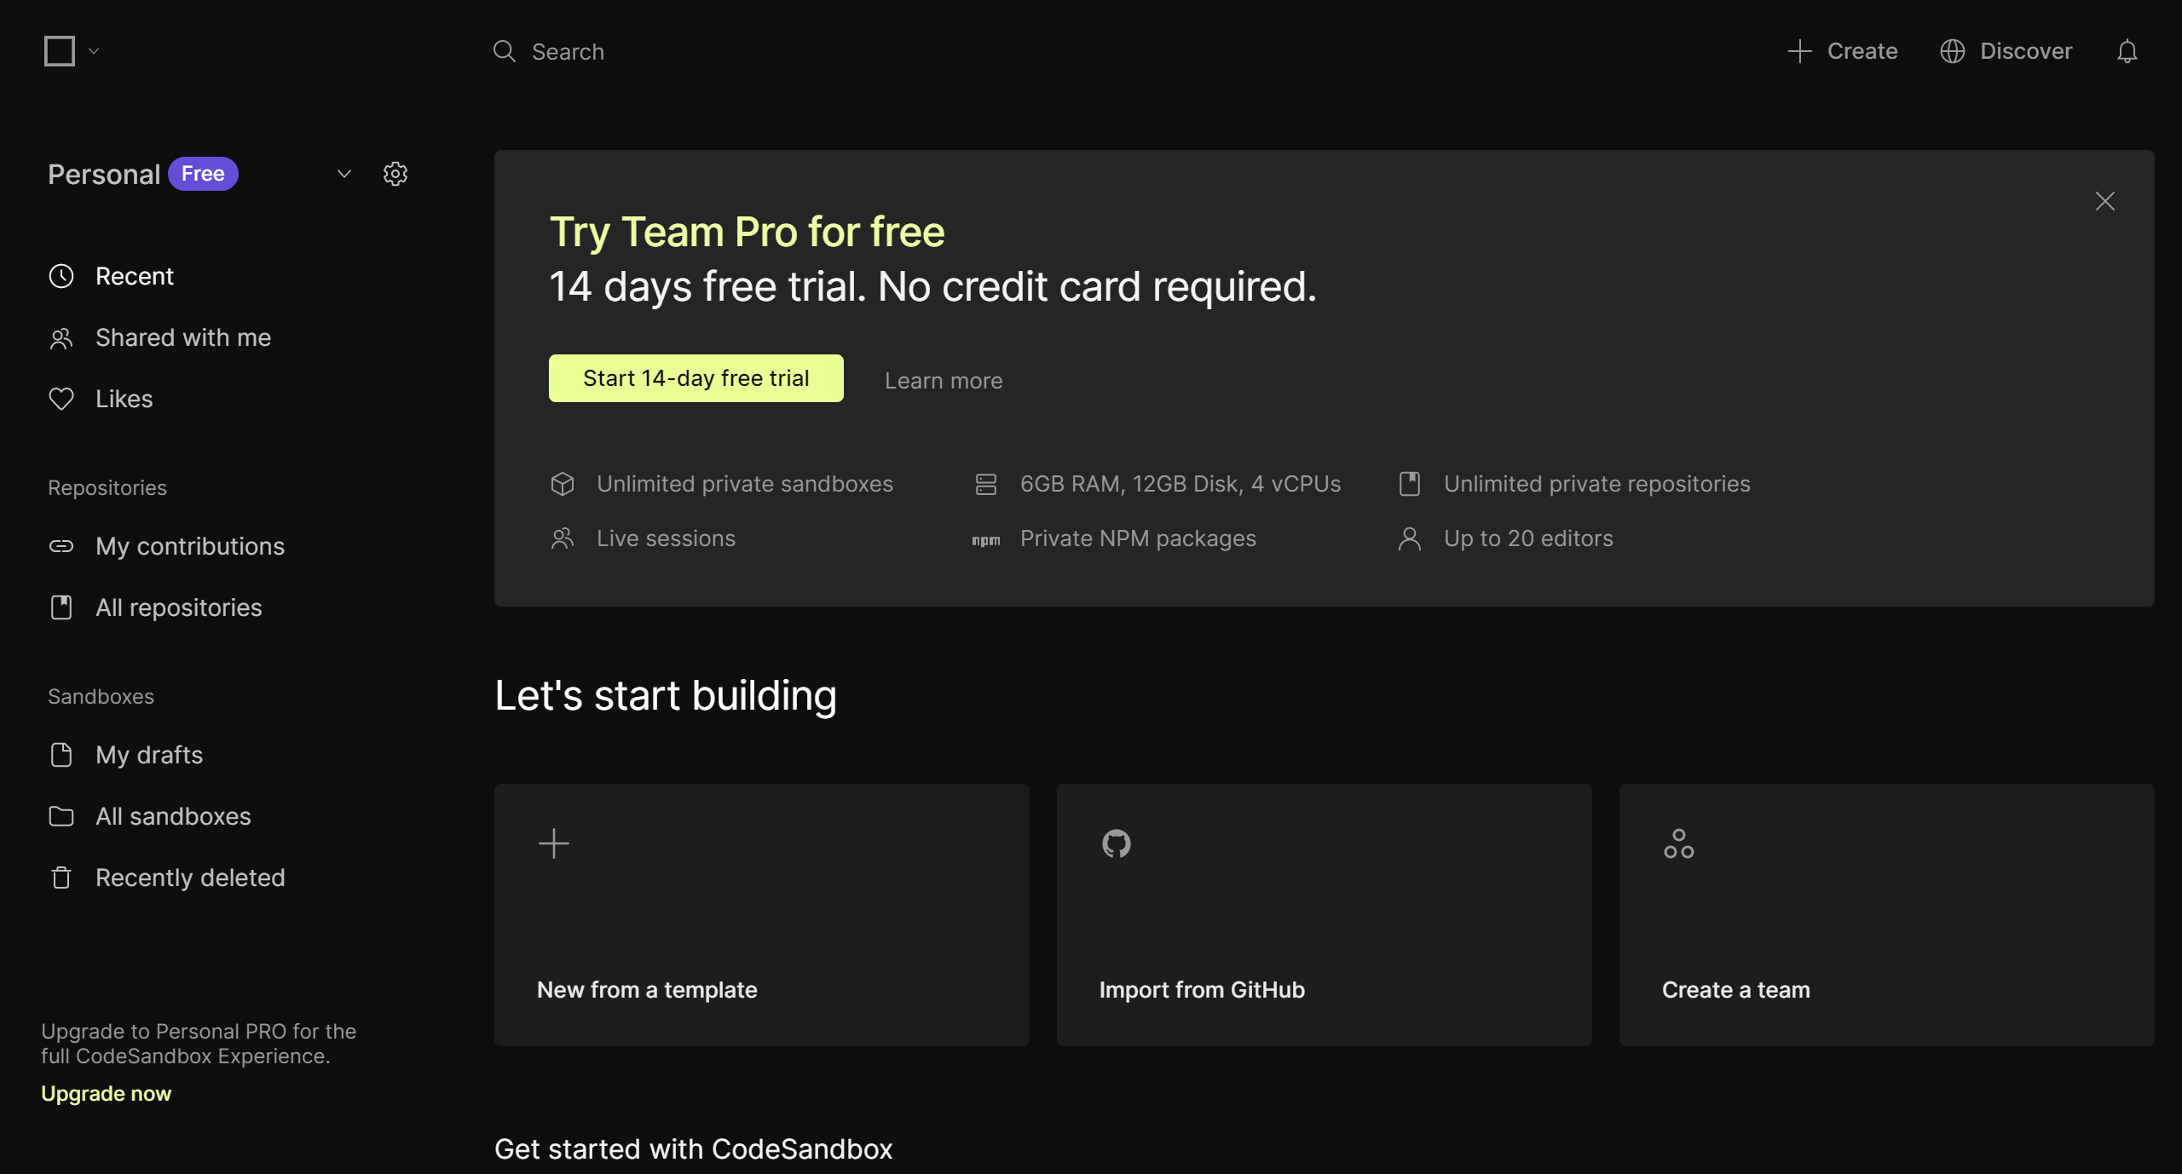The image size is (2182, 1174).
Task: Click the team circles icon
Action: (x=1678, y=843)
